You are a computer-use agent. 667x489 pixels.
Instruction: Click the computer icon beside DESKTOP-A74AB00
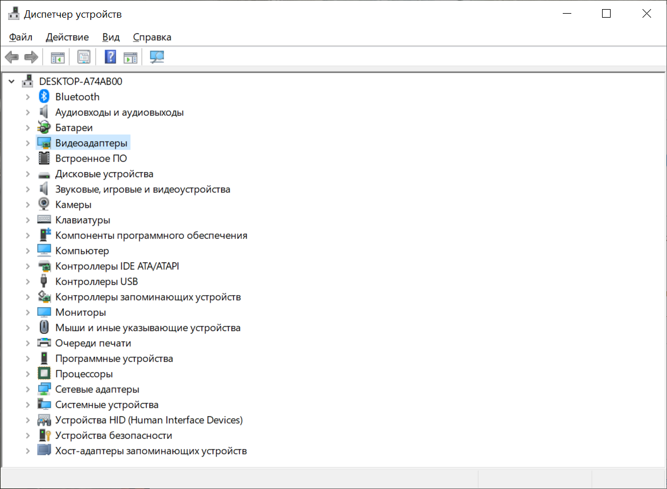click(x=28, y=81)
